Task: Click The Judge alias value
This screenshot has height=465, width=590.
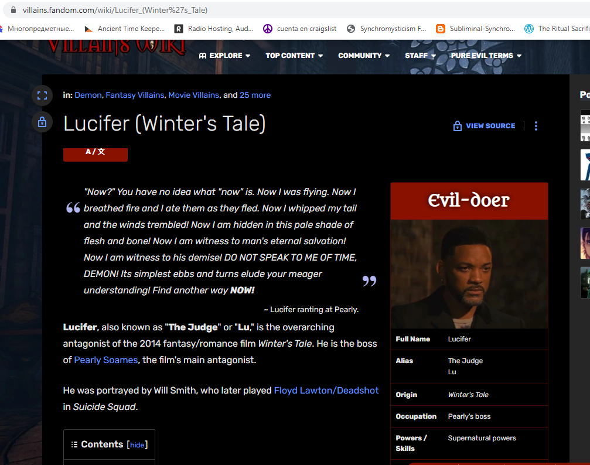Action: [x=465, y=361]
